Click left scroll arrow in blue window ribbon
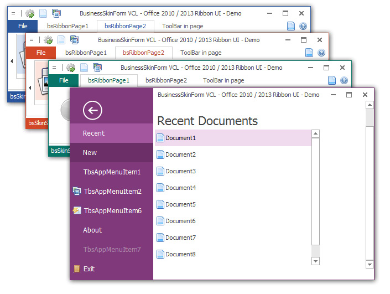 [x=12, y=61]
